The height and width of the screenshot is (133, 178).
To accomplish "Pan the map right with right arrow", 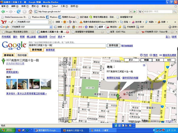I will (68, 63).
